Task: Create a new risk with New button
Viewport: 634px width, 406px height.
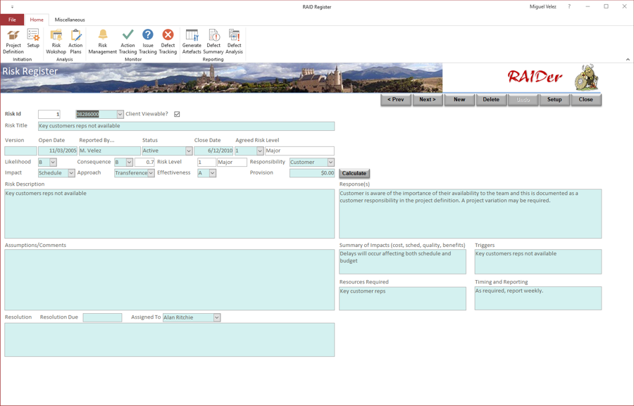Action: tap(459, 99)
